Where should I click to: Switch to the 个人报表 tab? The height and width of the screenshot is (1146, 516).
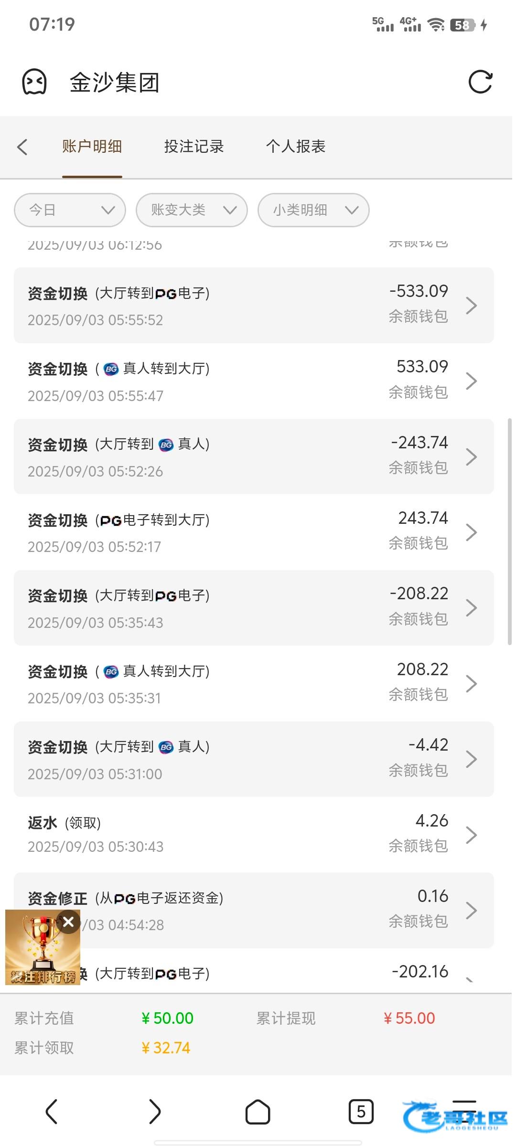click(296, 147)
